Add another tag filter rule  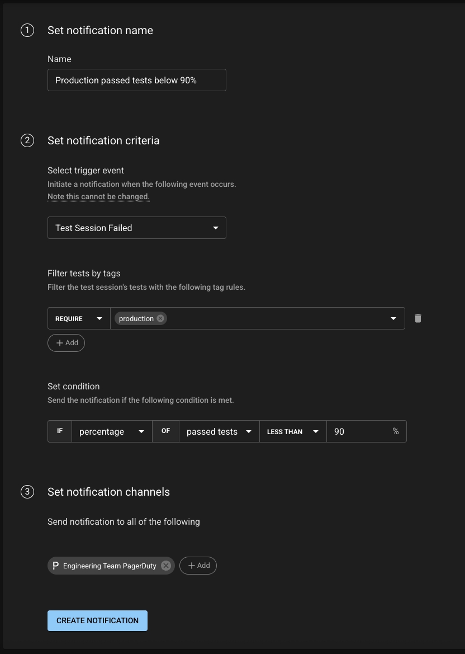coord(66,343)
